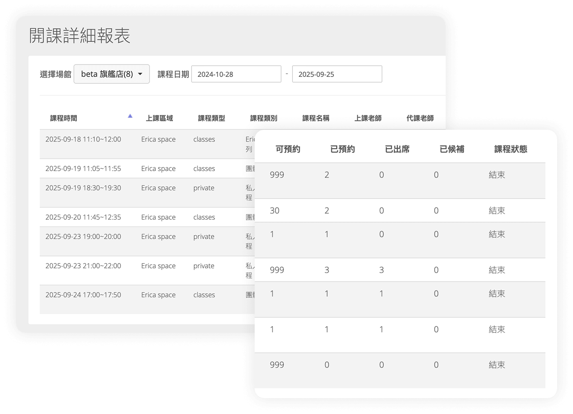Click the 已預約 column header
The height and width of the screenshot is (414, 573).
pyautogui.click(x=343, y=149)
